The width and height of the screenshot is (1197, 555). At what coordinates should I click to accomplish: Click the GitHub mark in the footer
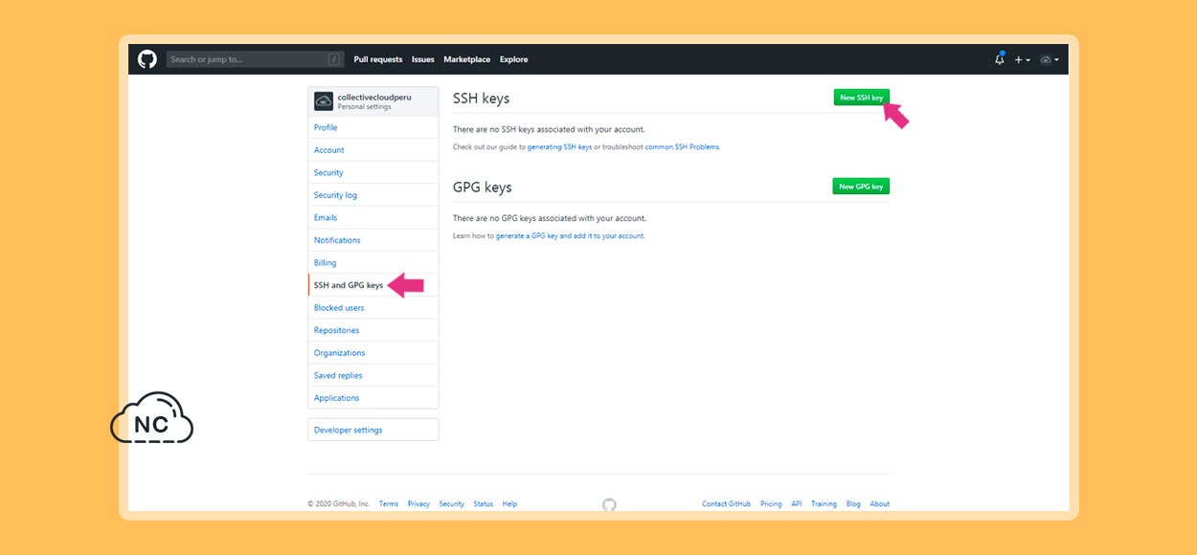(609, 504)
